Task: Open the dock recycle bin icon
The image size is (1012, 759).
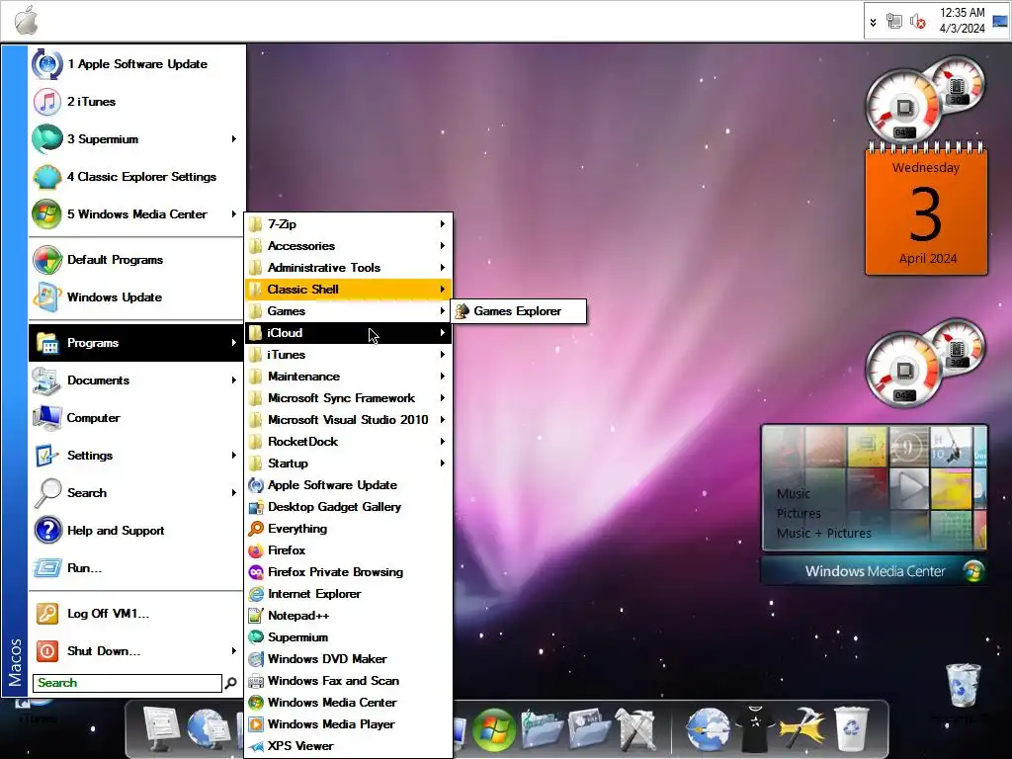Action: coord(851,729)
